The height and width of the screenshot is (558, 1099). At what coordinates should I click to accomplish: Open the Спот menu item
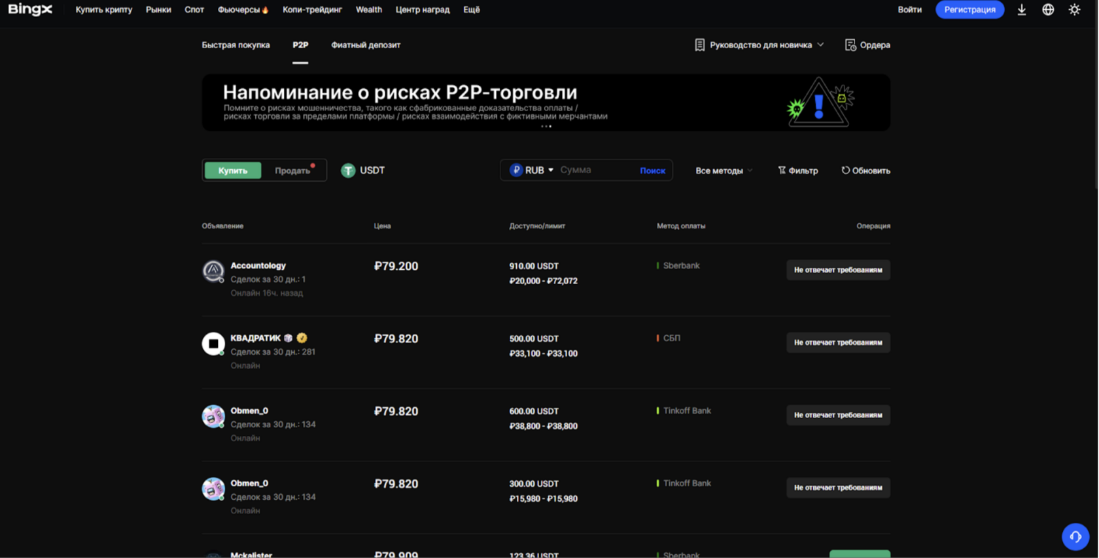click(194, 10)
